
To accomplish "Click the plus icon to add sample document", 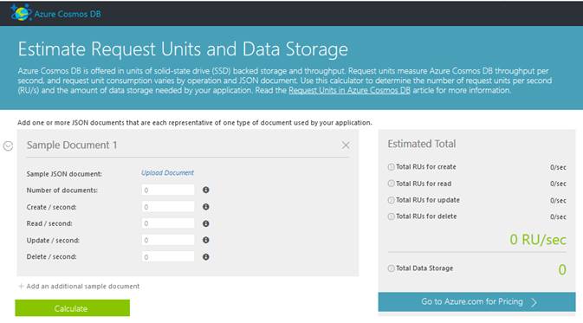I will tap(21, 287).
